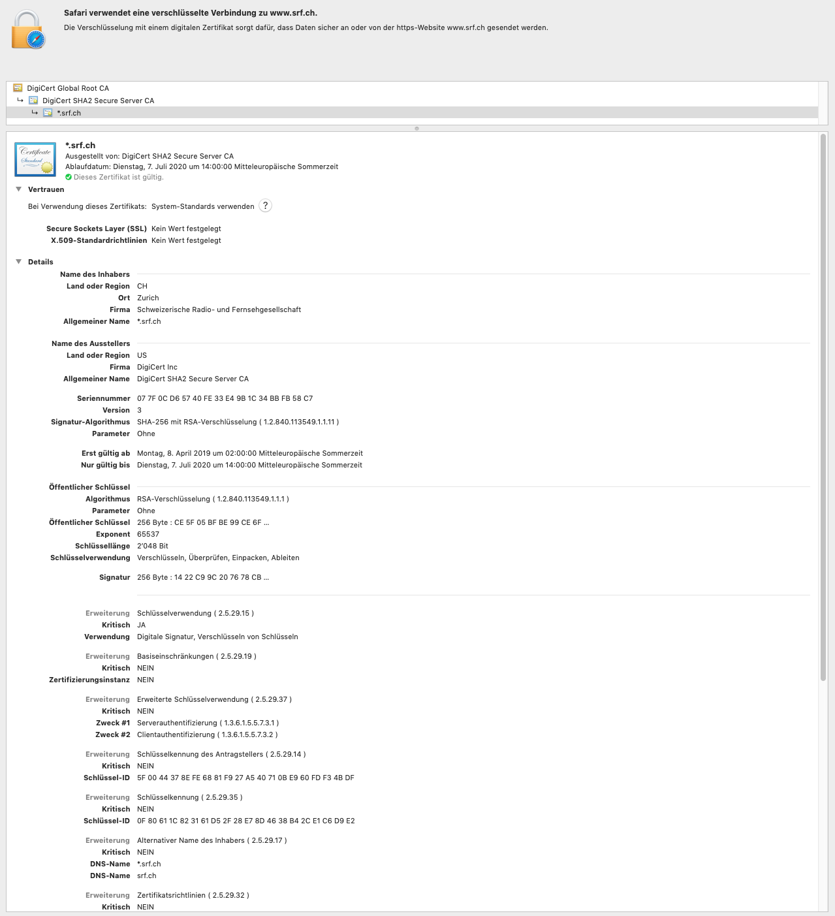Click Serverauthentifizierung purpose value
The image size is (835, 916).
point(208,723)
